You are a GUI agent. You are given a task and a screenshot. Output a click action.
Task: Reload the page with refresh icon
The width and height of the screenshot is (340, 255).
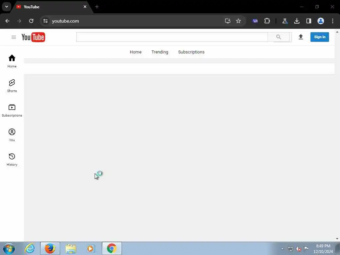tap(31, 21)
